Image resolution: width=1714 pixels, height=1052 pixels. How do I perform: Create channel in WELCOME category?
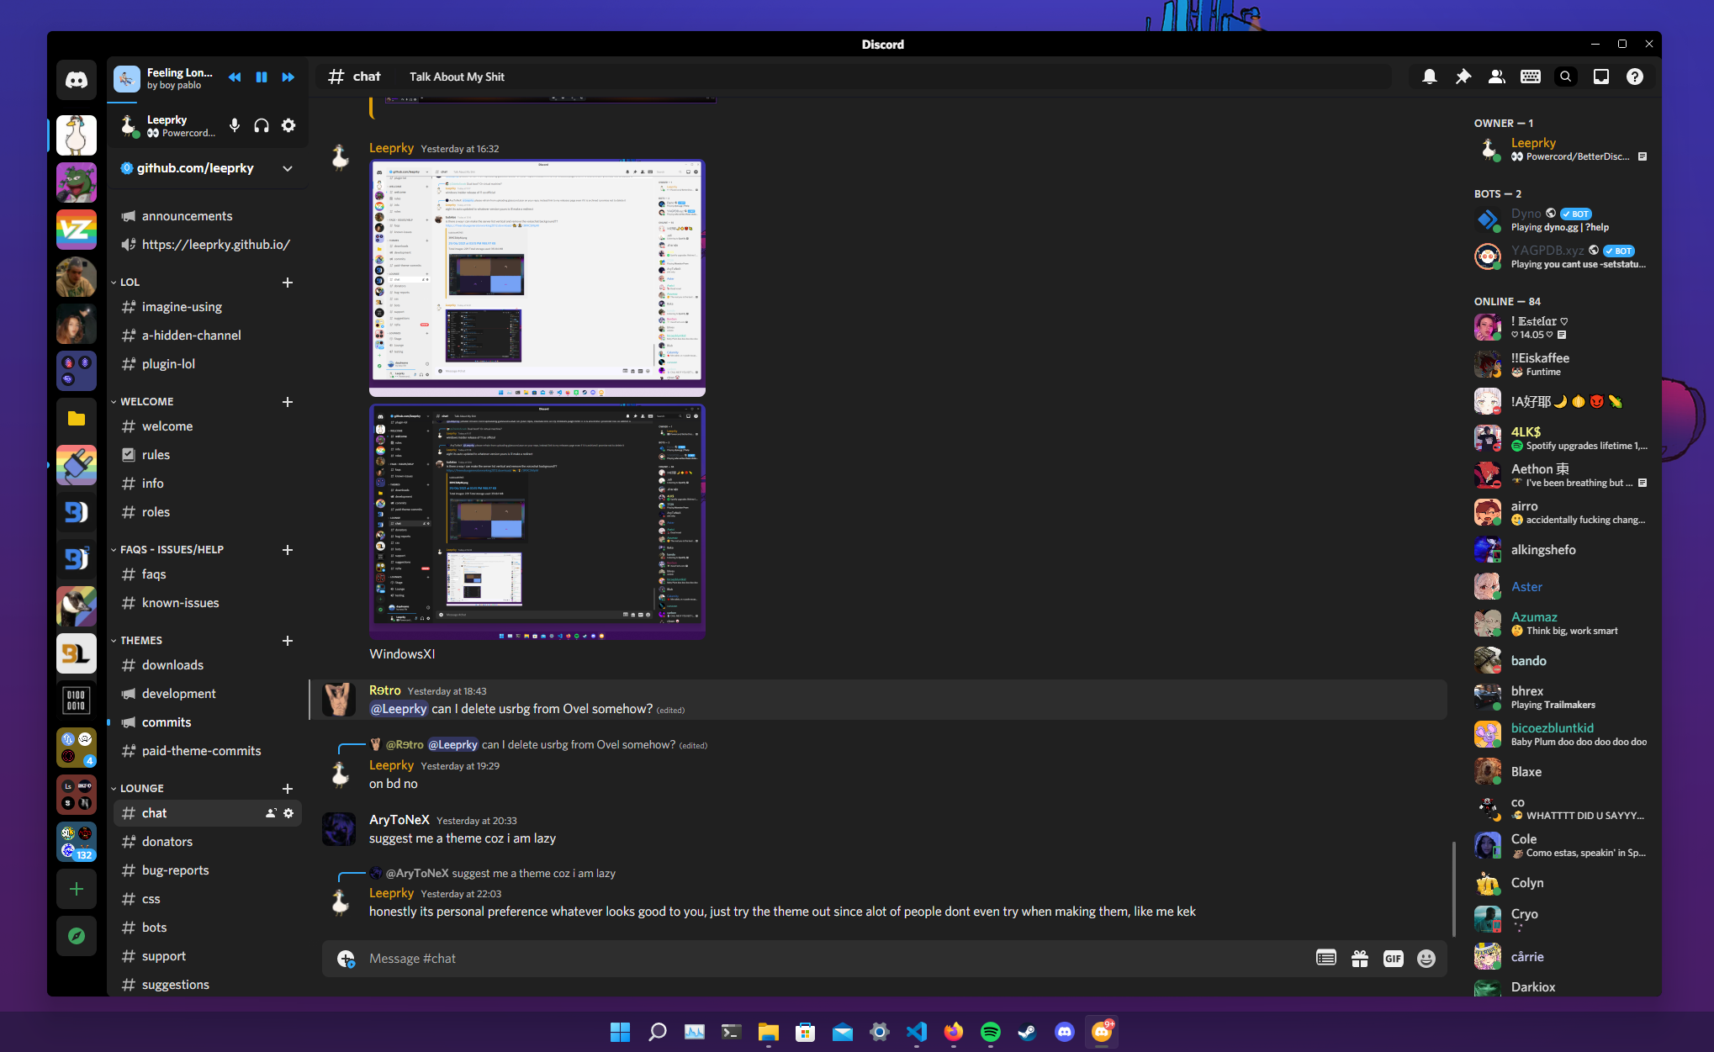(288, 402)
